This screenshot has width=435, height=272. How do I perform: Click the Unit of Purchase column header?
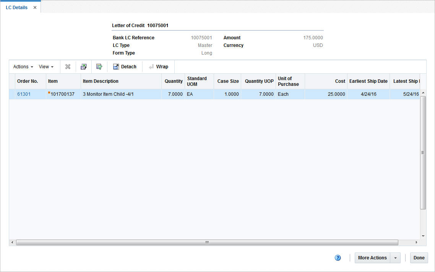click(x=290, y=81)
